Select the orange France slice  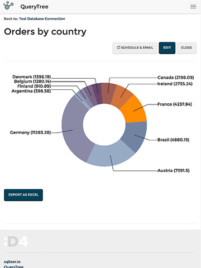[135, 111]
